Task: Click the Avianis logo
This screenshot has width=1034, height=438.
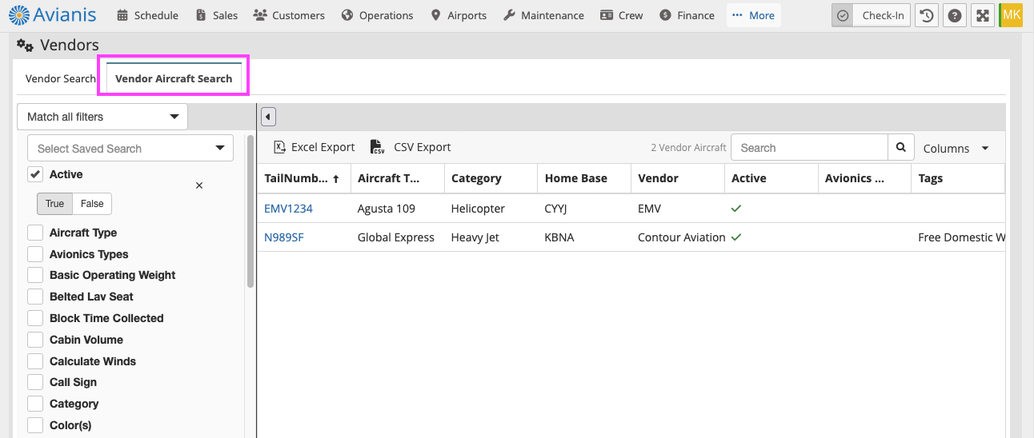Action: [x=52, y=14]
